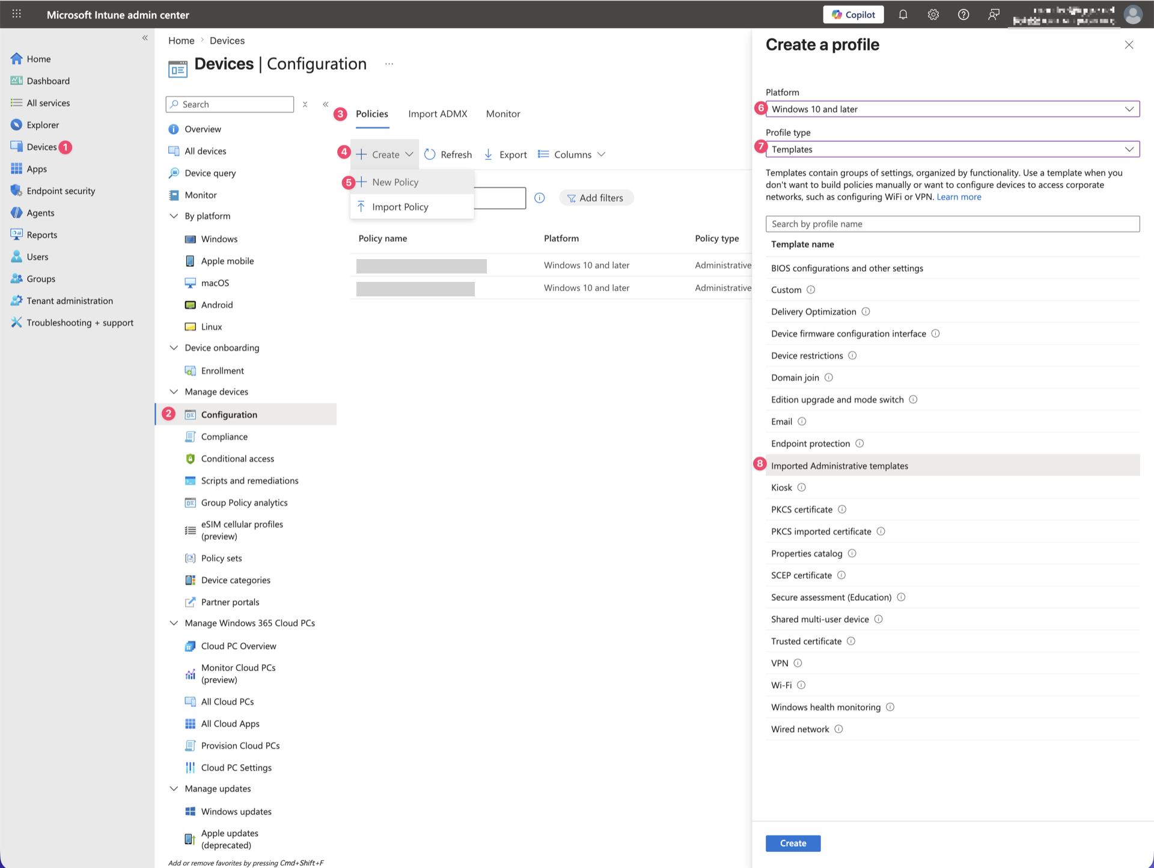The width and height of the screenshot is (1154, 868).
Task: Close the Create a profile panel
Action: (1129, 44)
